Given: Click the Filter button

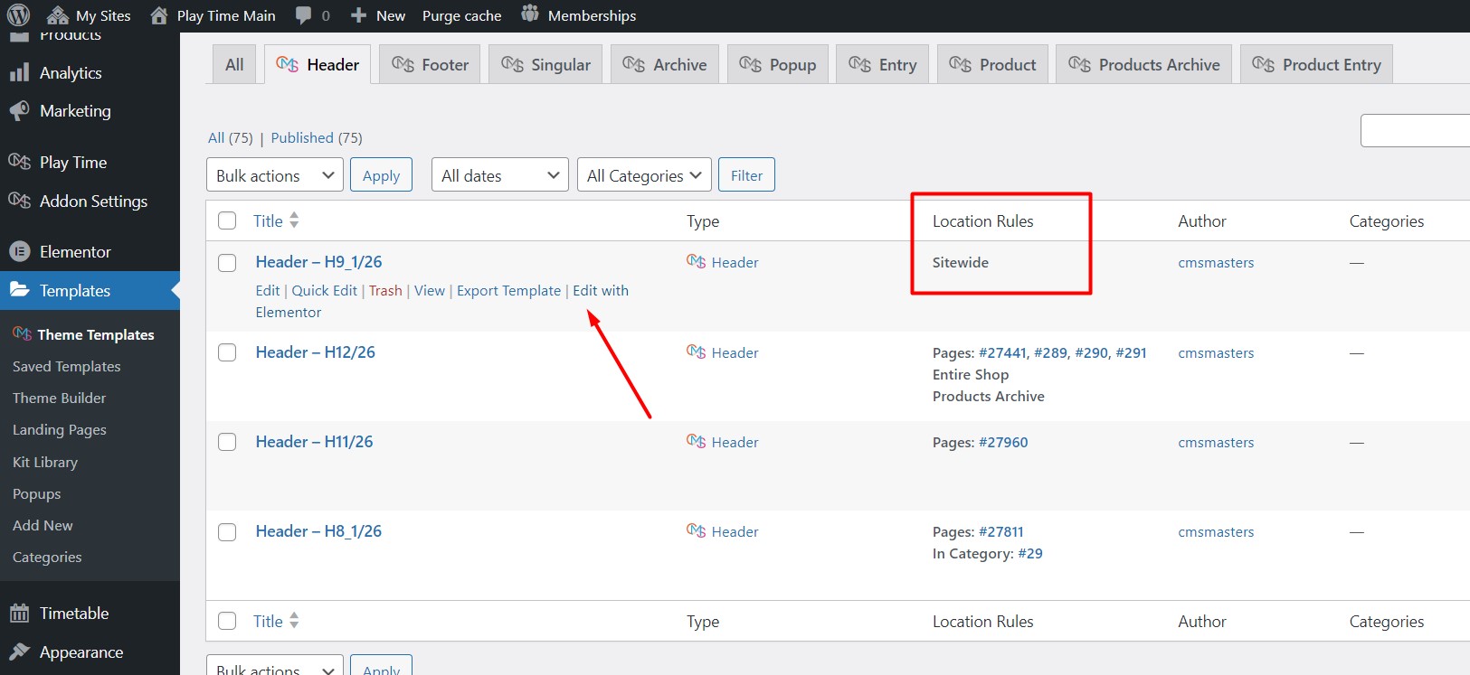Looking at the screenshot, I should tap(746, 175).
